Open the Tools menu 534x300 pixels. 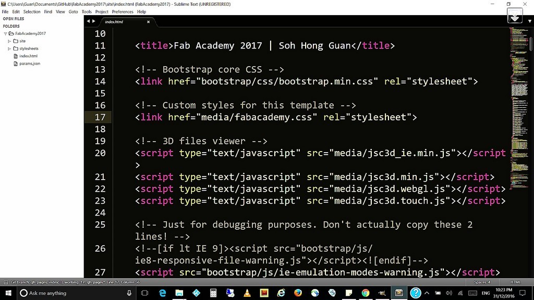[87, 11]
